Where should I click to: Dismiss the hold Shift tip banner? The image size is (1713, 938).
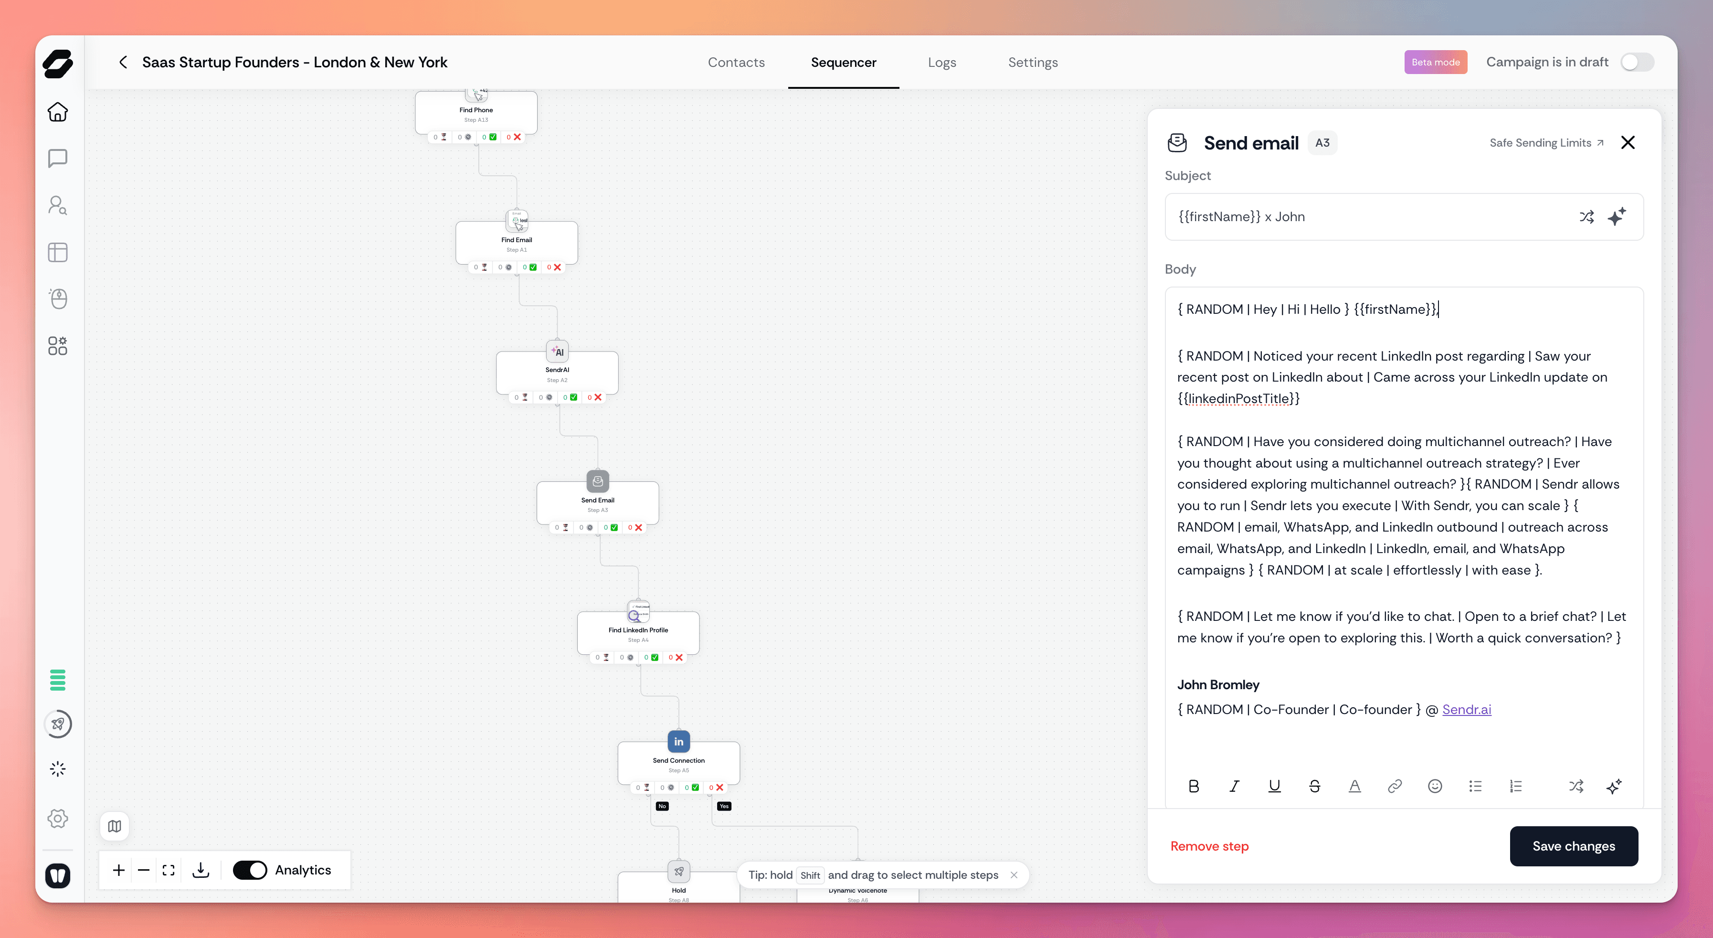1014,875
